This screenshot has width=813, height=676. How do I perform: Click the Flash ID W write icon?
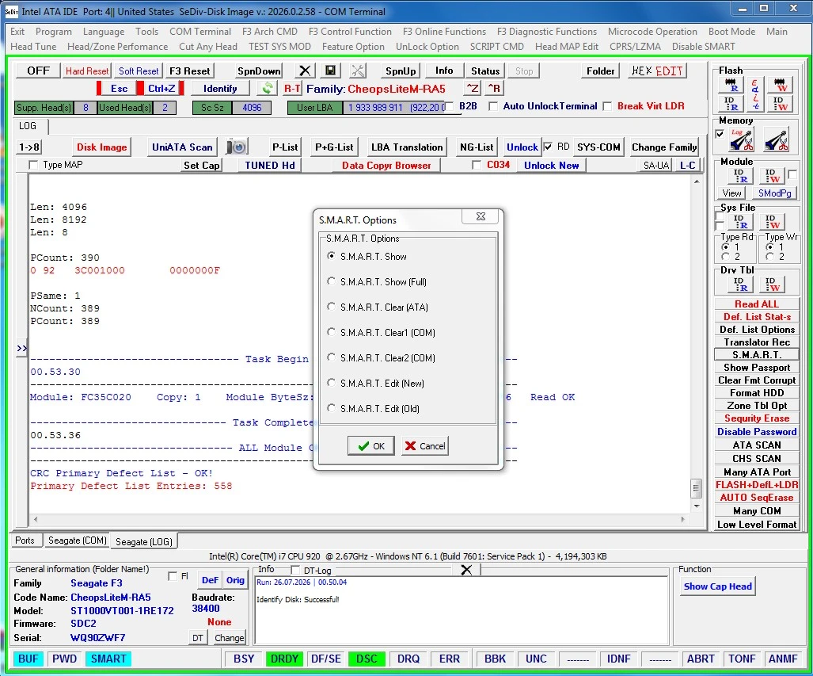[781, 103]
